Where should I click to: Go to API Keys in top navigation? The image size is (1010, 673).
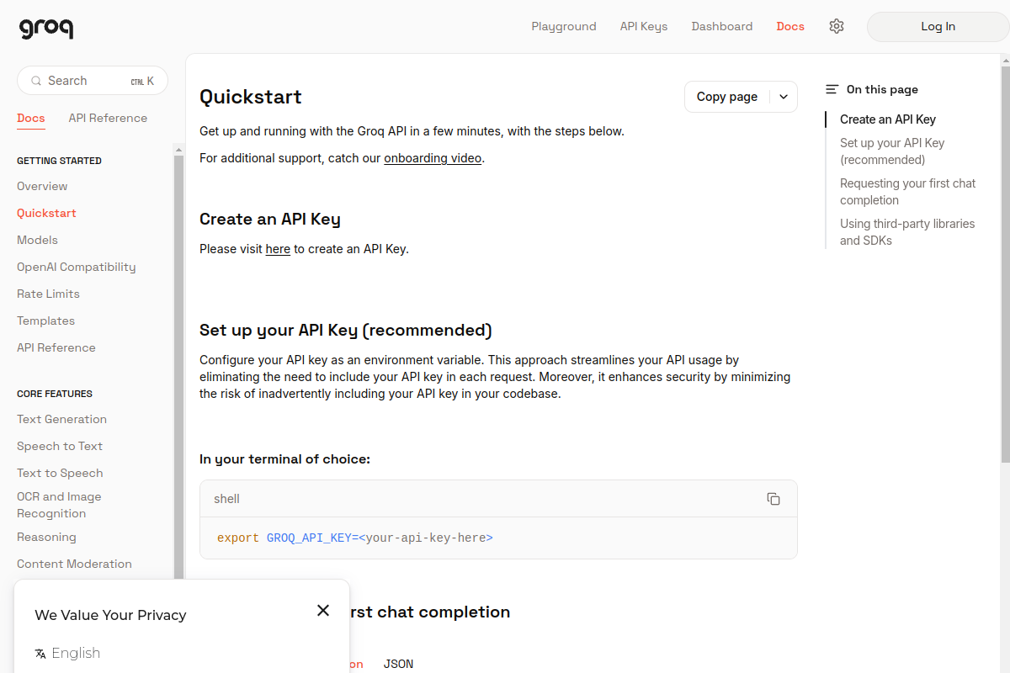point(644,26)
